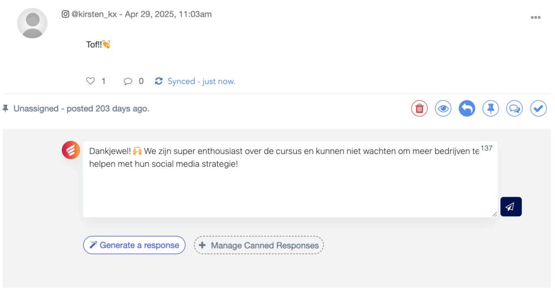Click the small pin icon beside Unassigned
Screen dimensions: 555x291
point(6,108)
